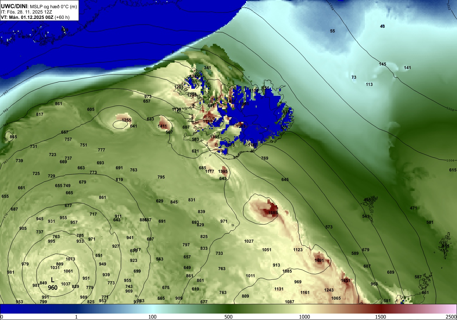Click the map value 587
Viewport: 457px width, 320px height.
(418, 277)
